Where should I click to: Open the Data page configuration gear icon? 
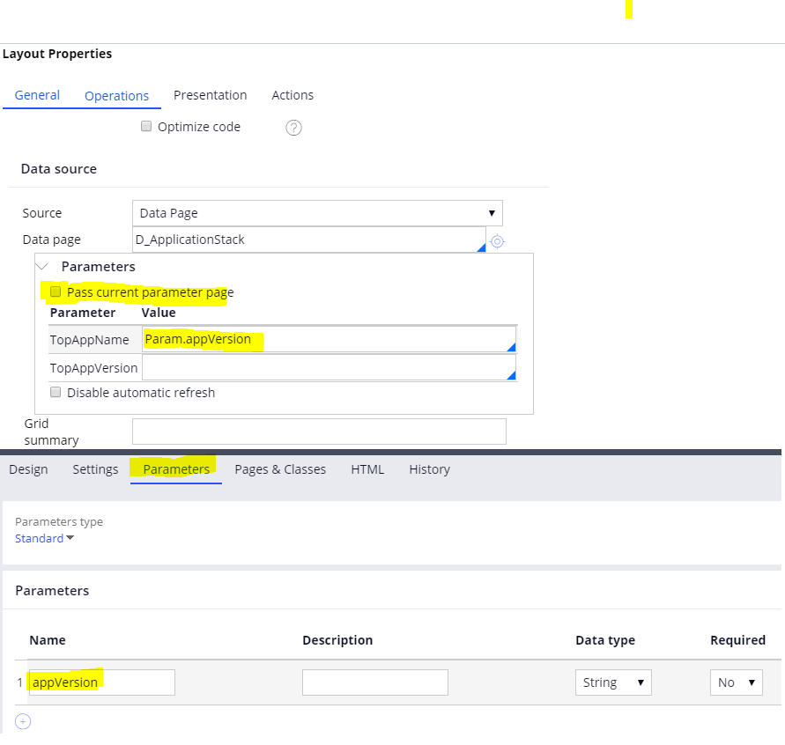(x=497, y=241)
